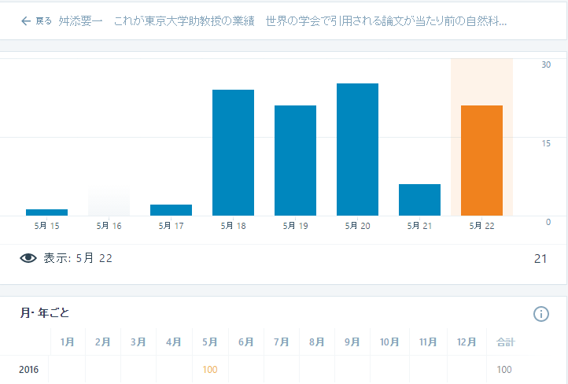Screen dimensions: 568x384
Task: Click the 月・年ごと section heading
Action: (45, 313)
